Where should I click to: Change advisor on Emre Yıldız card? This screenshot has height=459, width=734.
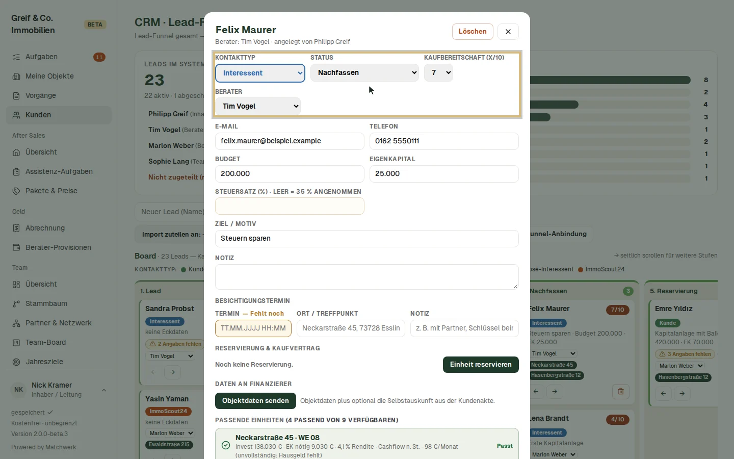click(680, 366)
